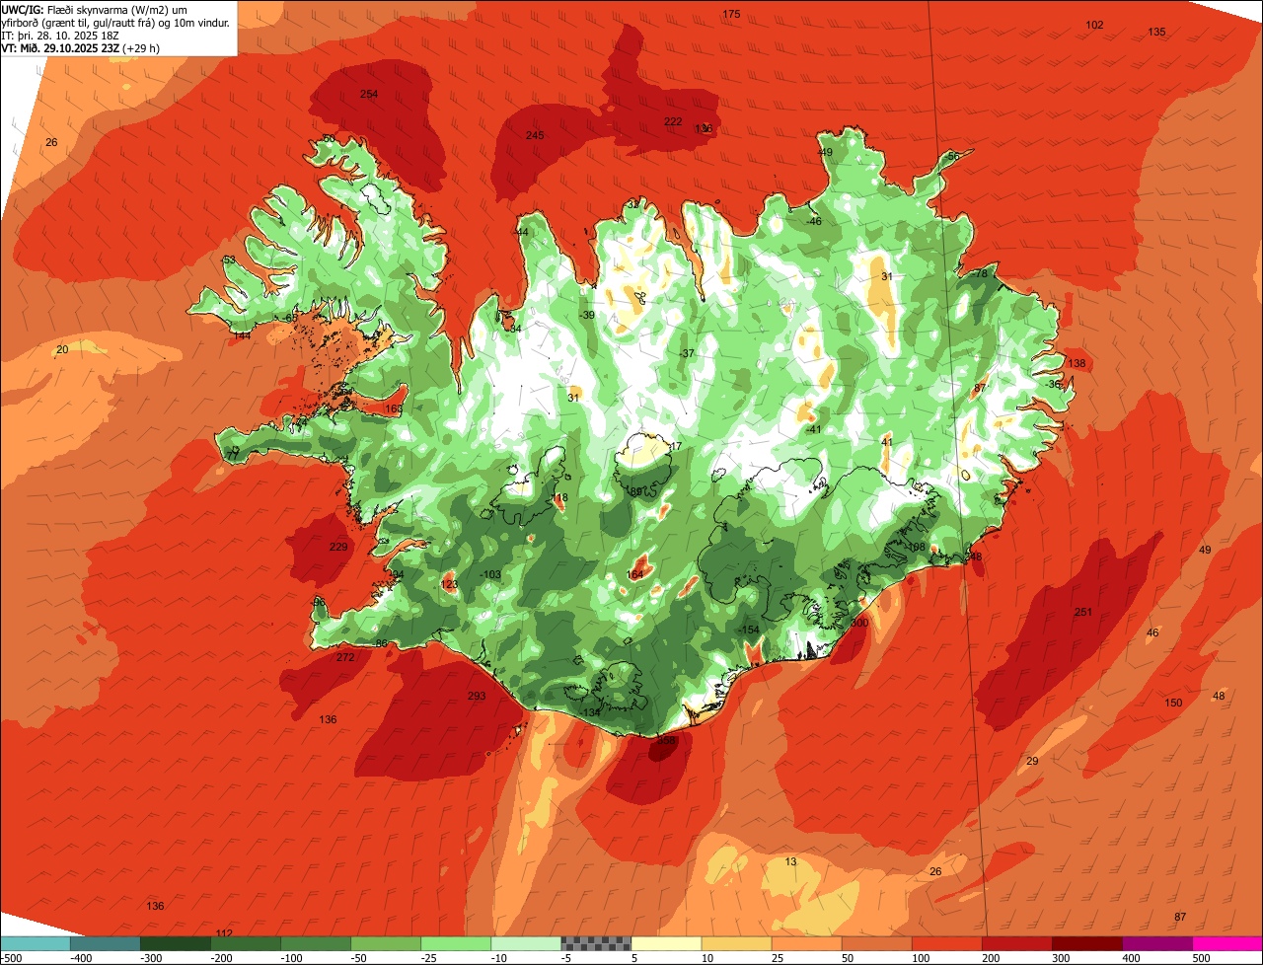Click the map value 138 off the east coast

[1077, 363]
